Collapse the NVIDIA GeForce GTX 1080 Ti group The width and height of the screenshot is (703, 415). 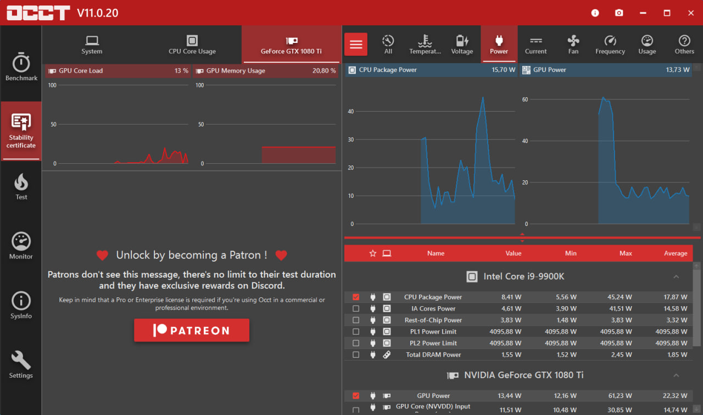676,375
